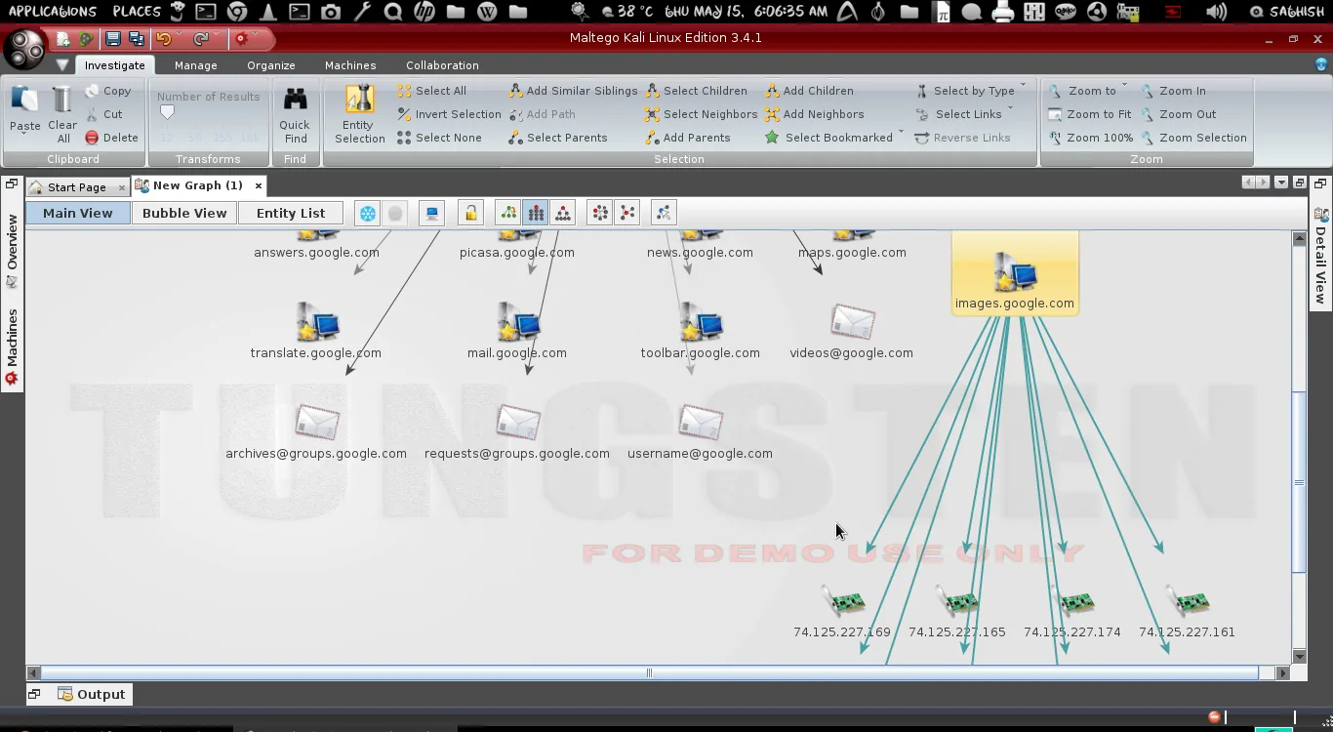Click Zoom In
This screenshot has height=732, width=1333.
[1173, 91]
